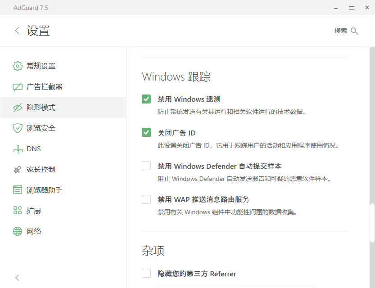Click the 广告拦截器 icon in sidebar

tap(18, 87)
